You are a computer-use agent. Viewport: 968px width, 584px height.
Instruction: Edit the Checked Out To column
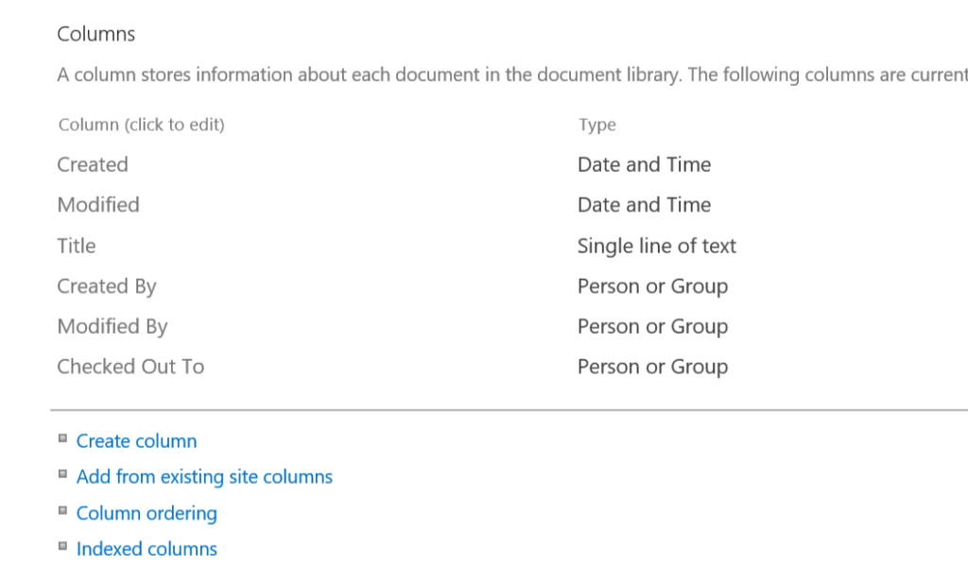130,367
